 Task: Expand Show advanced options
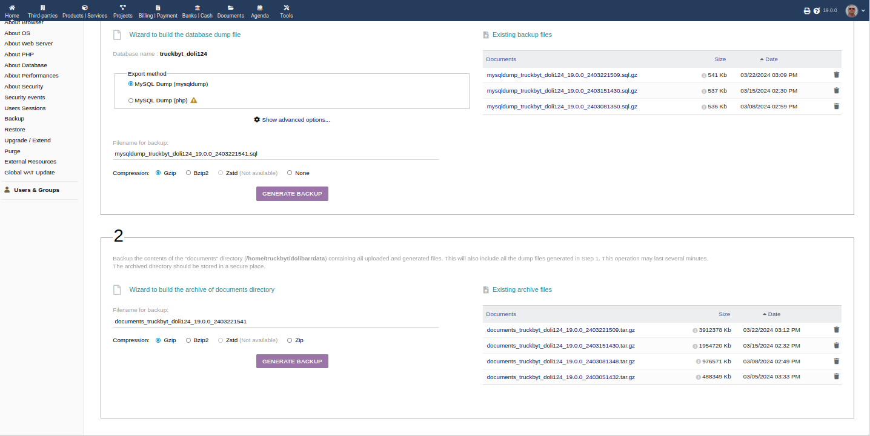coord(292,120)
